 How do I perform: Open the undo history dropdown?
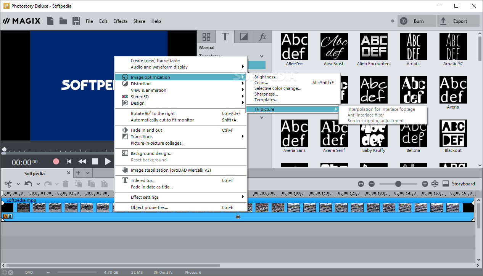pyautogui.click(x=38, y=184)
